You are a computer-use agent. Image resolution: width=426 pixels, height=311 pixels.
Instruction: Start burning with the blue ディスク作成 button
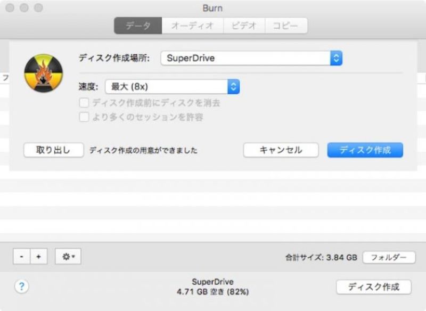pyautogui.click(x=365, y=150)
